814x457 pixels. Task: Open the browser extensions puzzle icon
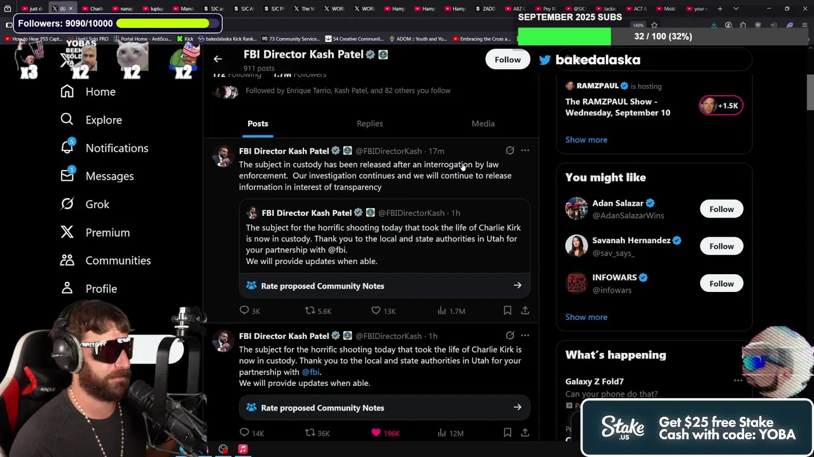pyautogui.click(x=743, y=25)
